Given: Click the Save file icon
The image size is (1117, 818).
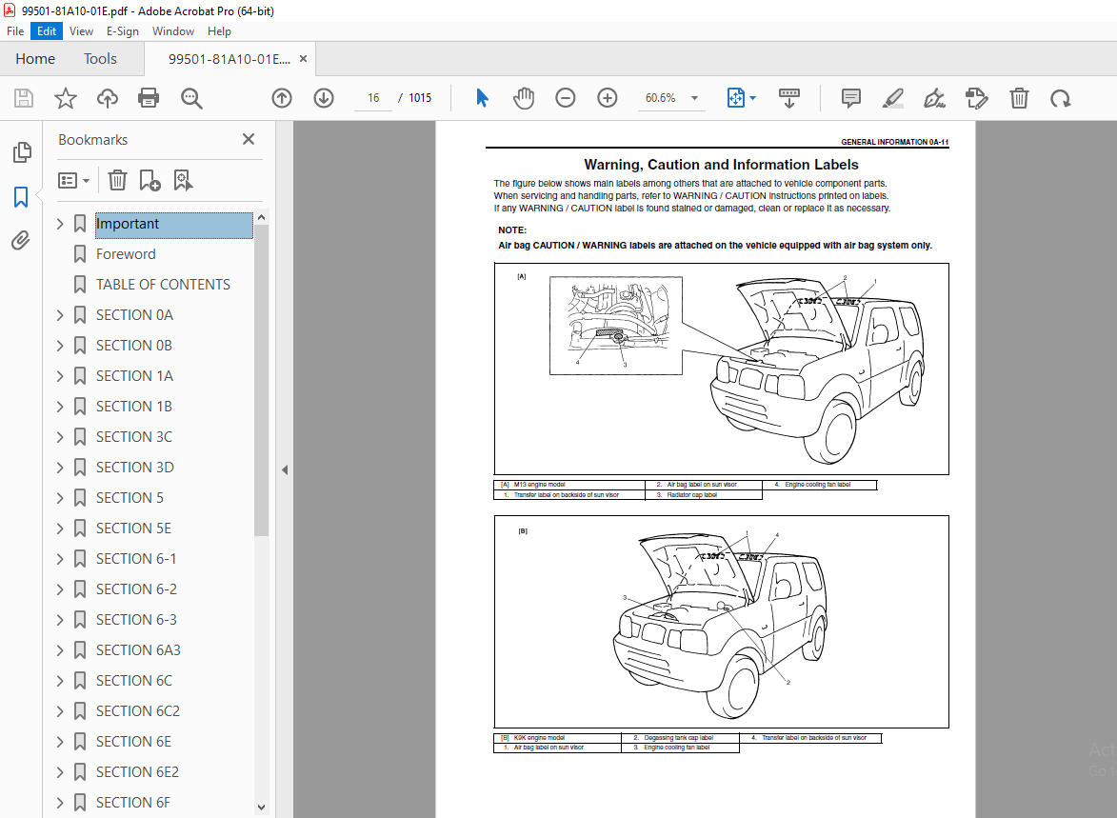Looking at the screenshot, I should click(x=24, y=98).
